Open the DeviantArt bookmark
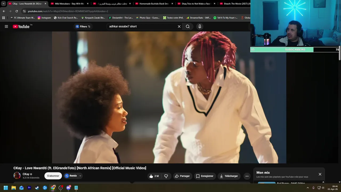This screenshot has width=341, height=192. (x=120, y=18)
